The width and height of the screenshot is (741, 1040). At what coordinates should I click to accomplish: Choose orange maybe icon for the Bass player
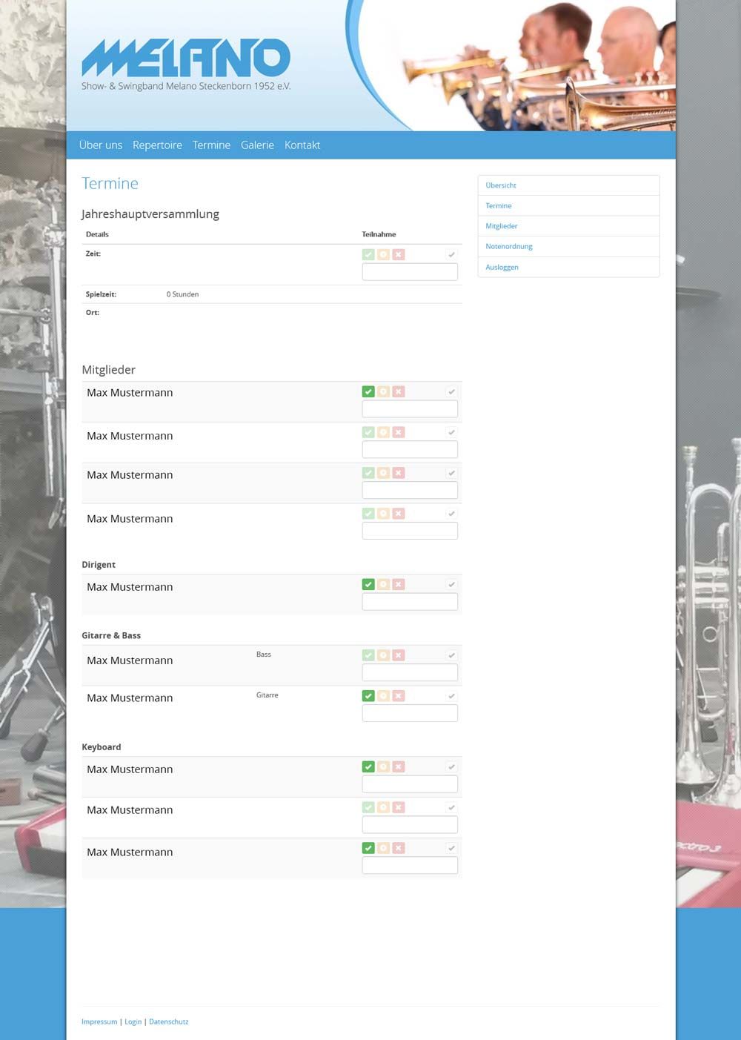pos(383,655)
